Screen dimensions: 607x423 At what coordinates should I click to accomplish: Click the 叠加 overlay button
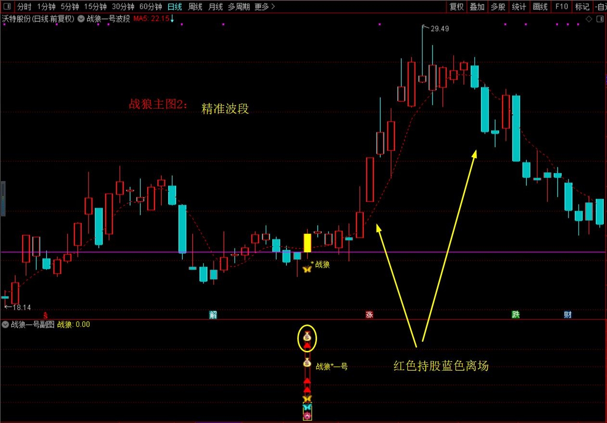477,7
